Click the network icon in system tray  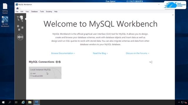182,102
